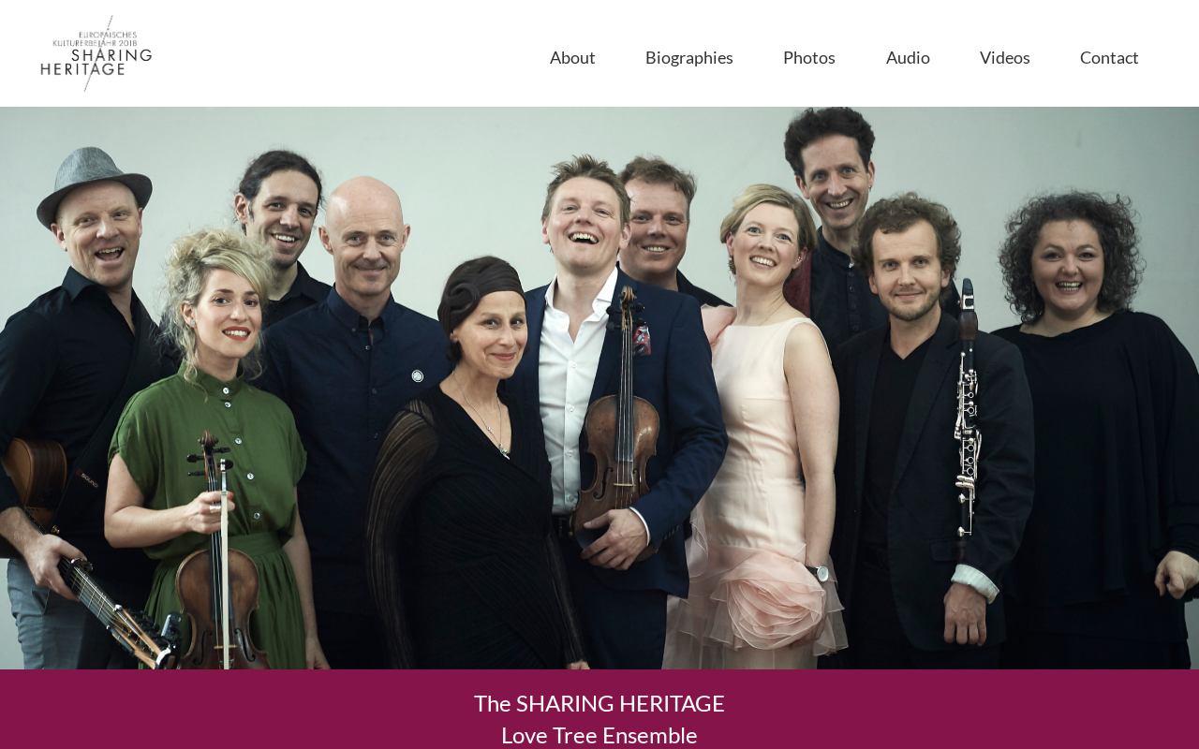Click the clarinet in the group photo
Image resolution: width=1199 pixels, height=749 pixels.
[x=968, y=412]
